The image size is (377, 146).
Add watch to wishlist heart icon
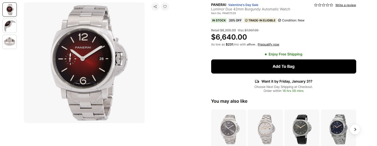click(165, 6)
